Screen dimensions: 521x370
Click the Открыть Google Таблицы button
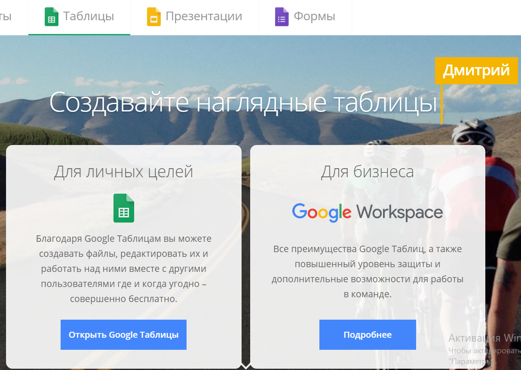click(x=123, y=335)
